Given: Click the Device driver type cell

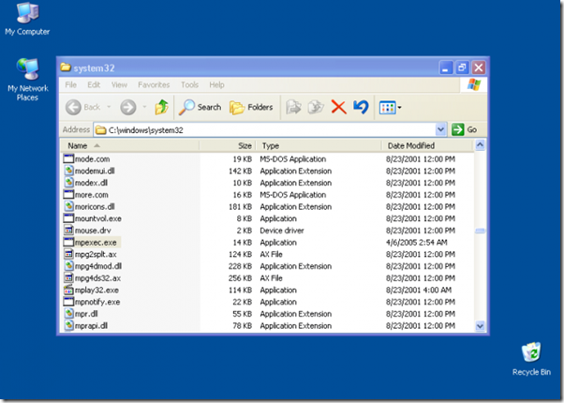Looking at the screenshot, I should point(282,231).
